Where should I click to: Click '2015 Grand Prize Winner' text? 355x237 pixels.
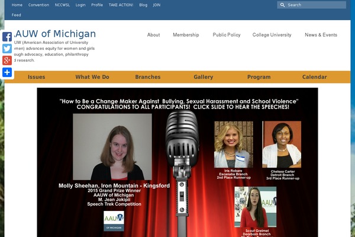click(x=114, y=191)
